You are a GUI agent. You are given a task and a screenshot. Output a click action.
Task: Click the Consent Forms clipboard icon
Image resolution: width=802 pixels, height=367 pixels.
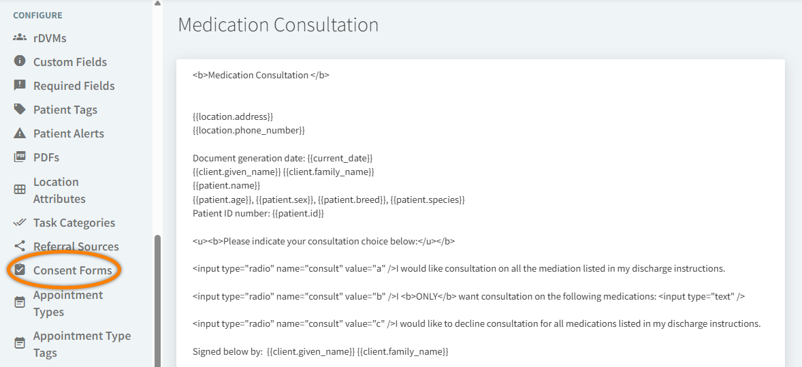pyautogui.click(x=20, y=270)
